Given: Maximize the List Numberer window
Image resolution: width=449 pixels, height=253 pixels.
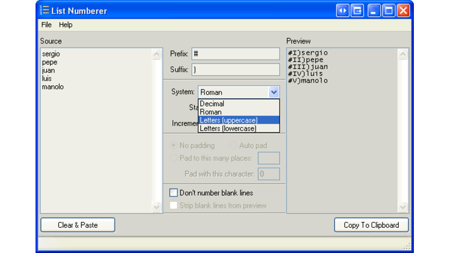Looking at the screenshot, I should point(389,10).
